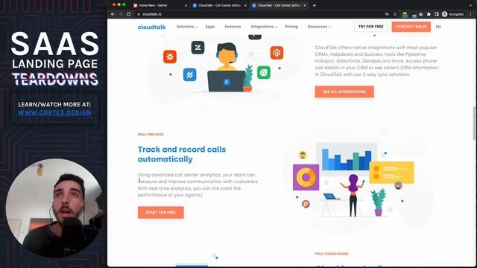The height and width of the screenshot is (268, 477).
Task: Click SEE ALL INTEGRATIONS button
Action: 344,92
